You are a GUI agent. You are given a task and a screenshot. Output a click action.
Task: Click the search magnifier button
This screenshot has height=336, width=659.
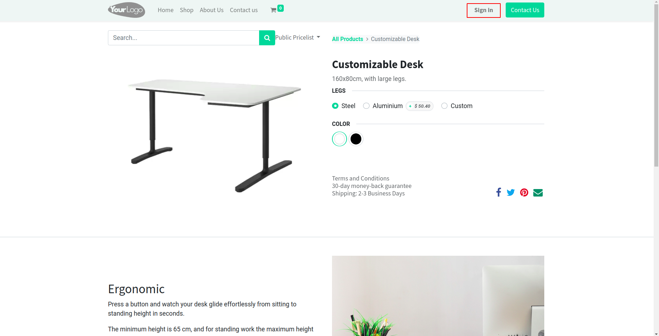[267, 38]
